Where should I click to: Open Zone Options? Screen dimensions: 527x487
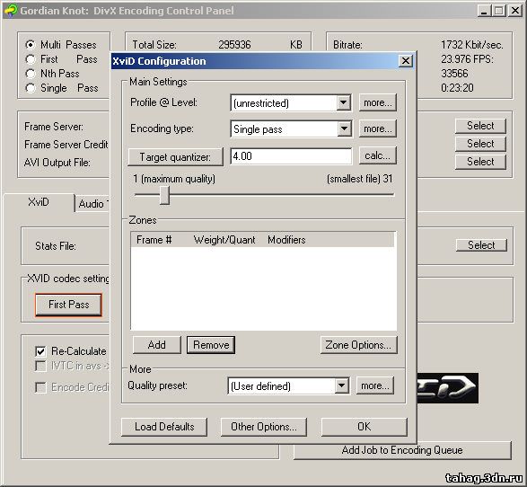click(358, 345)
